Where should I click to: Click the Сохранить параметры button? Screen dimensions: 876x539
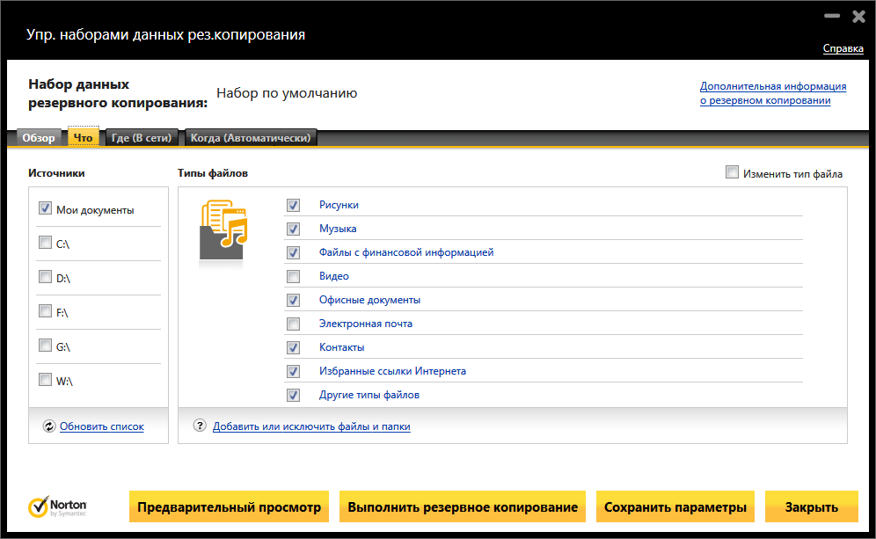pos(675,507)
